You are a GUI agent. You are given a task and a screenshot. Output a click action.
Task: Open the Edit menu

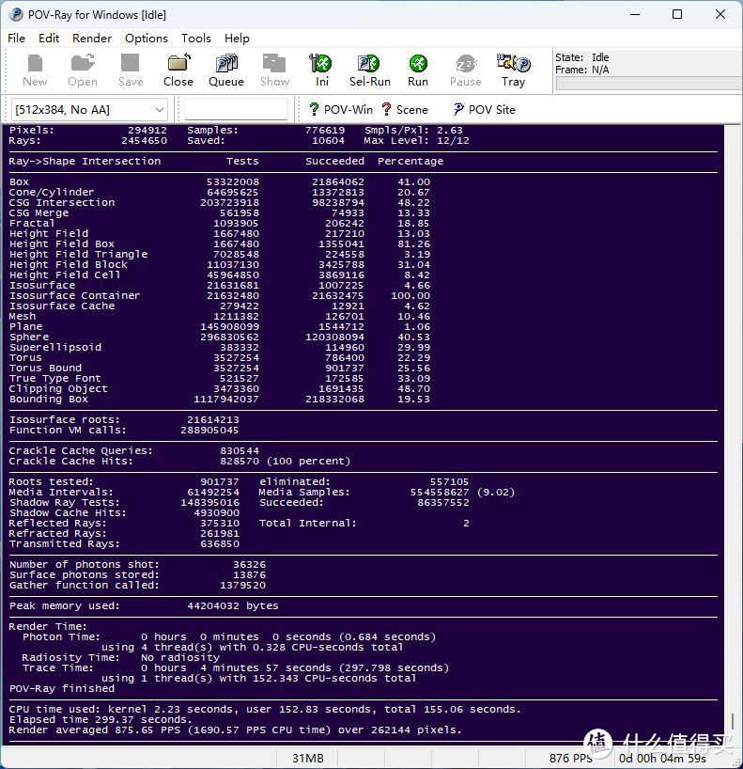pos(49,39)
